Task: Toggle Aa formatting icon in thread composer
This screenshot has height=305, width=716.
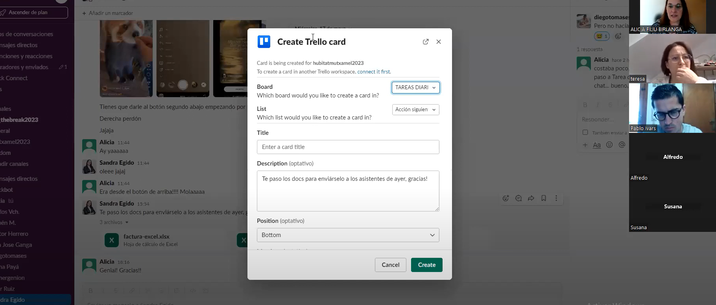Action: tap(597, 145)
